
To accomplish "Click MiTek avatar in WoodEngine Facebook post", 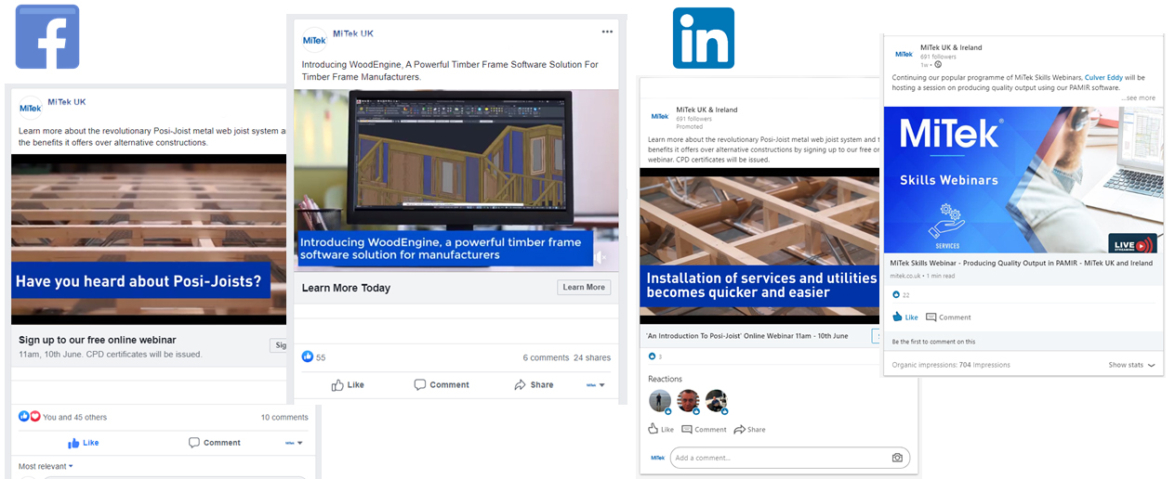I will (314, 40).
